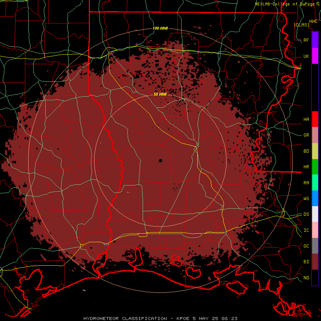Click the WS blue legend swatch
This screenshot has height=321, width=321.
(x=315, y=198)
